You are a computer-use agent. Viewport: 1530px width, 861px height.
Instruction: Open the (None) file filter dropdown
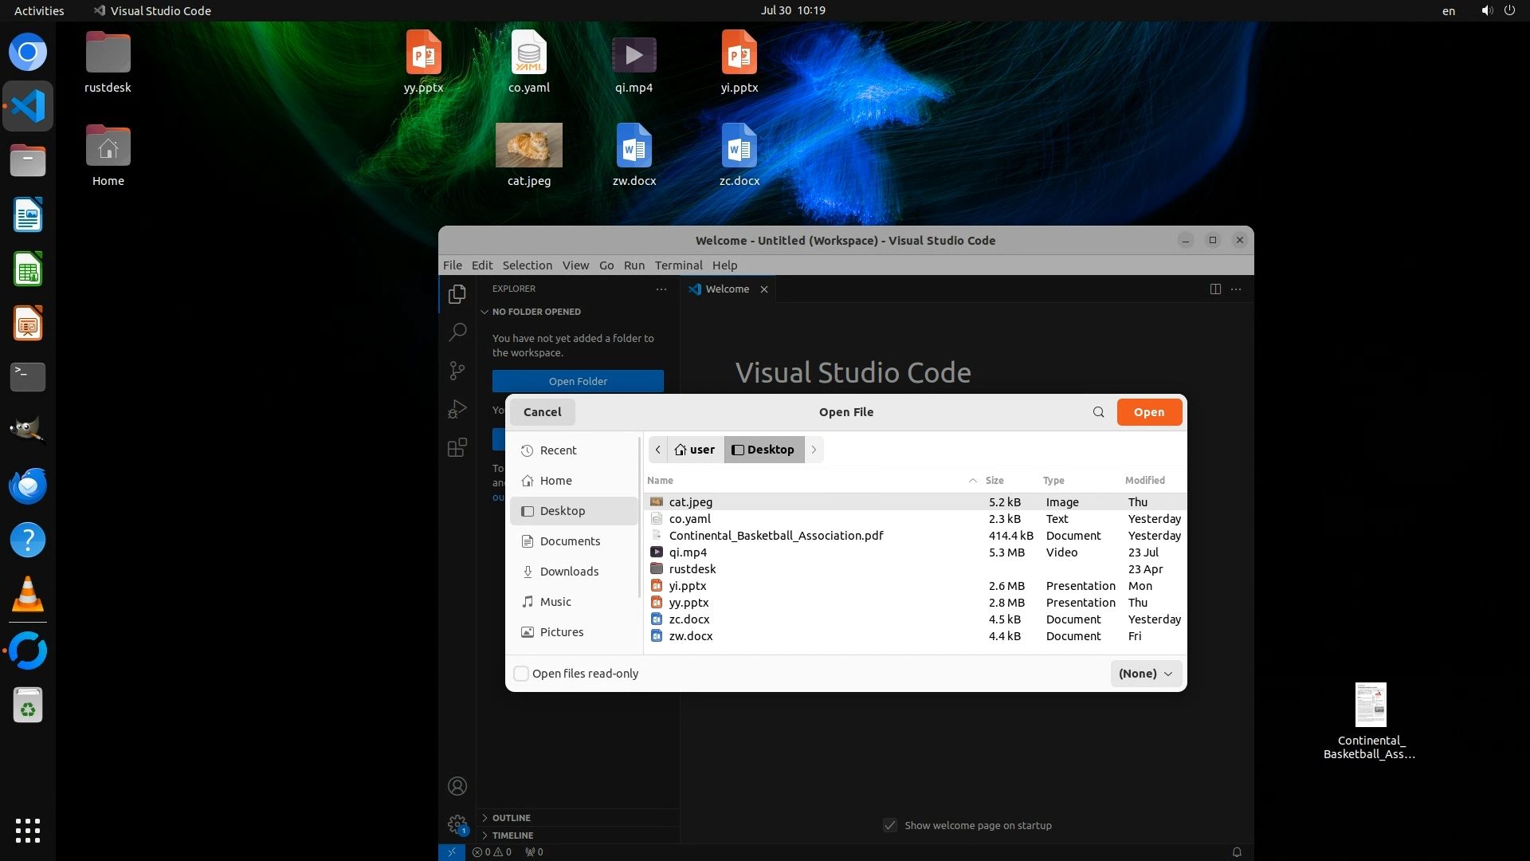tap(1145, 674)
